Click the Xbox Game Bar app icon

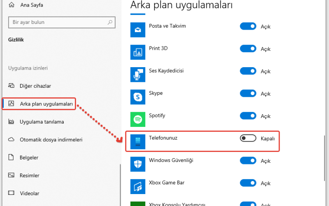138,187
